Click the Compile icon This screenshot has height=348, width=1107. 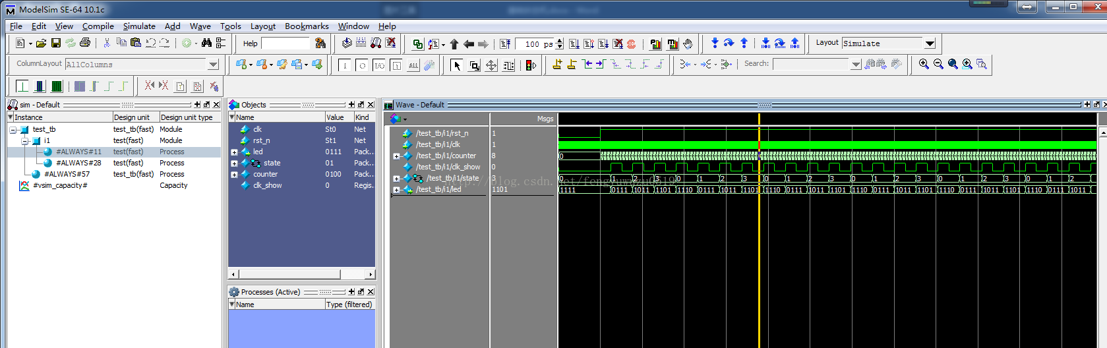click(x=347, y=43)
